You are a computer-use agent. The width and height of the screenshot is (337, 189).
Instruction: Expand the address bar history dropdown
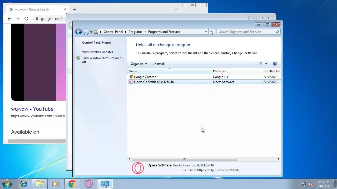[206, 32]
